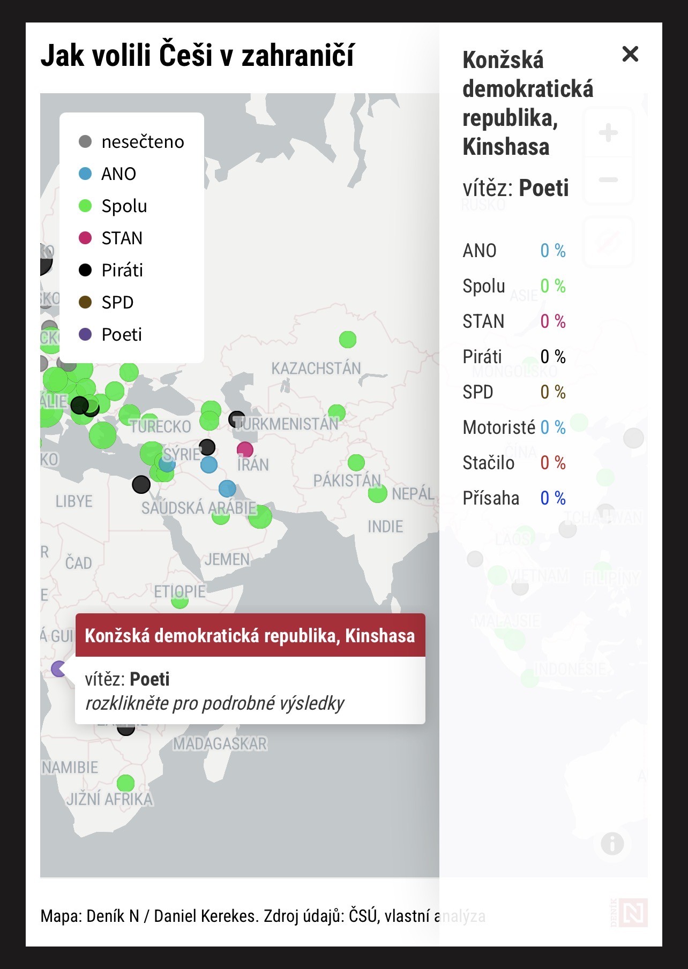The height and width of the screenshot is (969, 688).
Task: Select the purple Poeti marker for Kinshasa
Action: coord(58,668)
